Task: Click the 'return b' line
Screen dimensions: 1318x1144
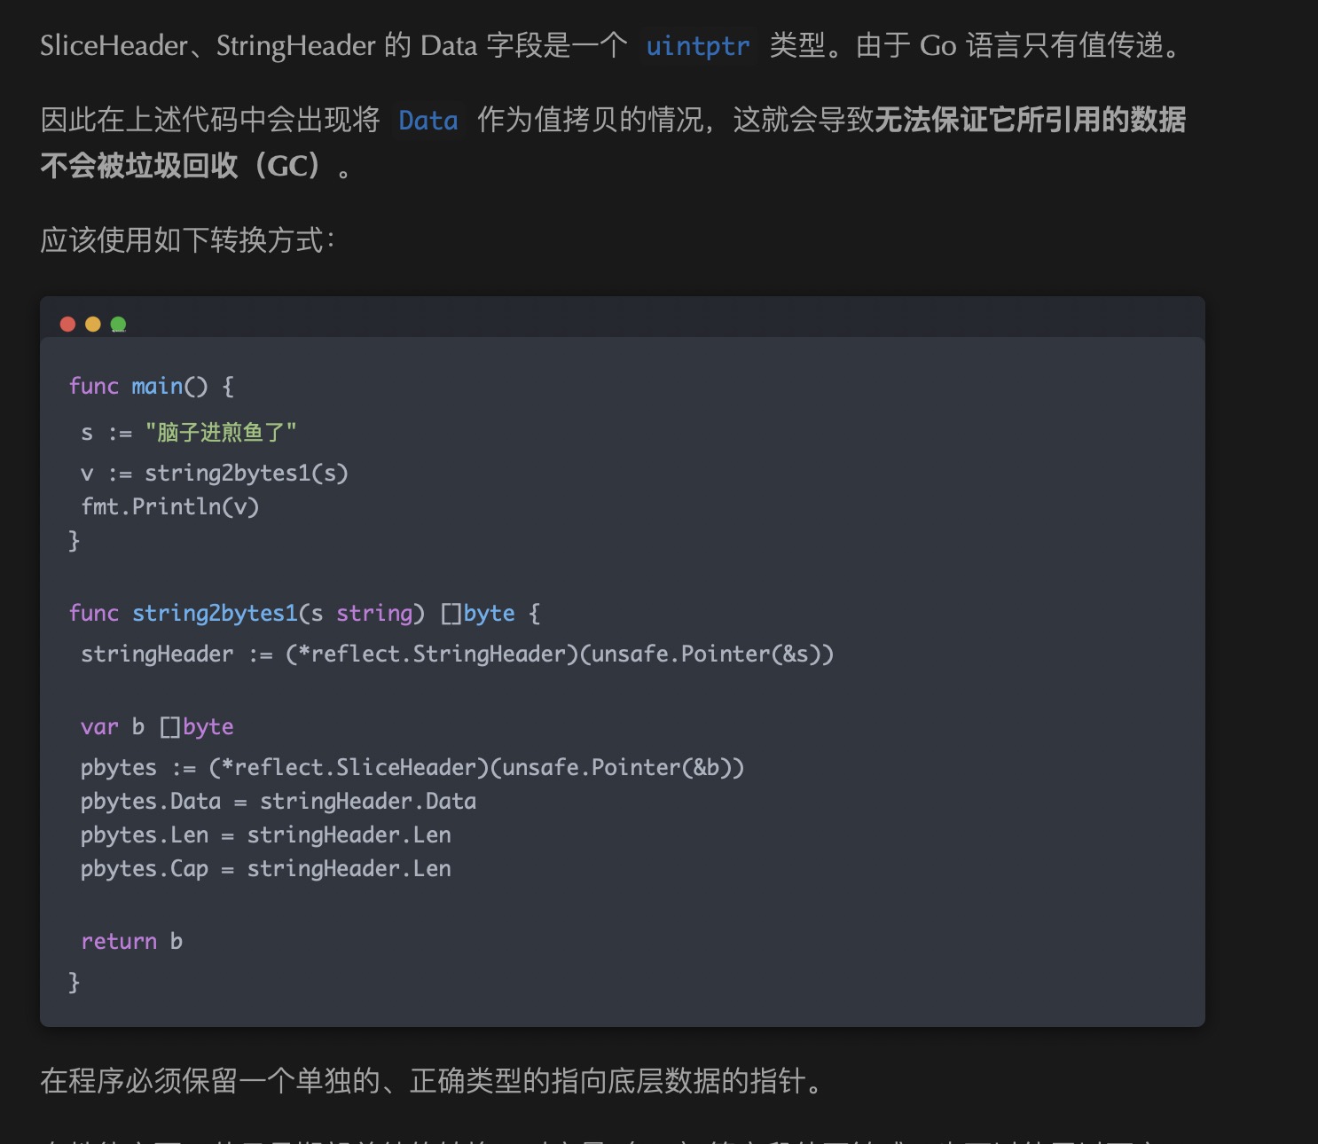Action: pyautogui.click(x=131, y=942)
